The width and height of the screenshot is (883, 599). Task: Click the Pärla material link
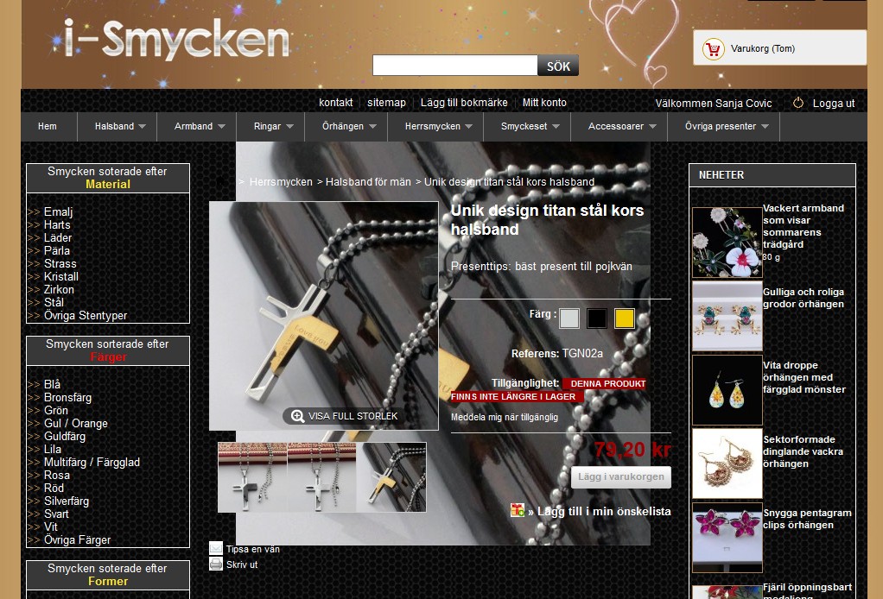click(57, 251)
